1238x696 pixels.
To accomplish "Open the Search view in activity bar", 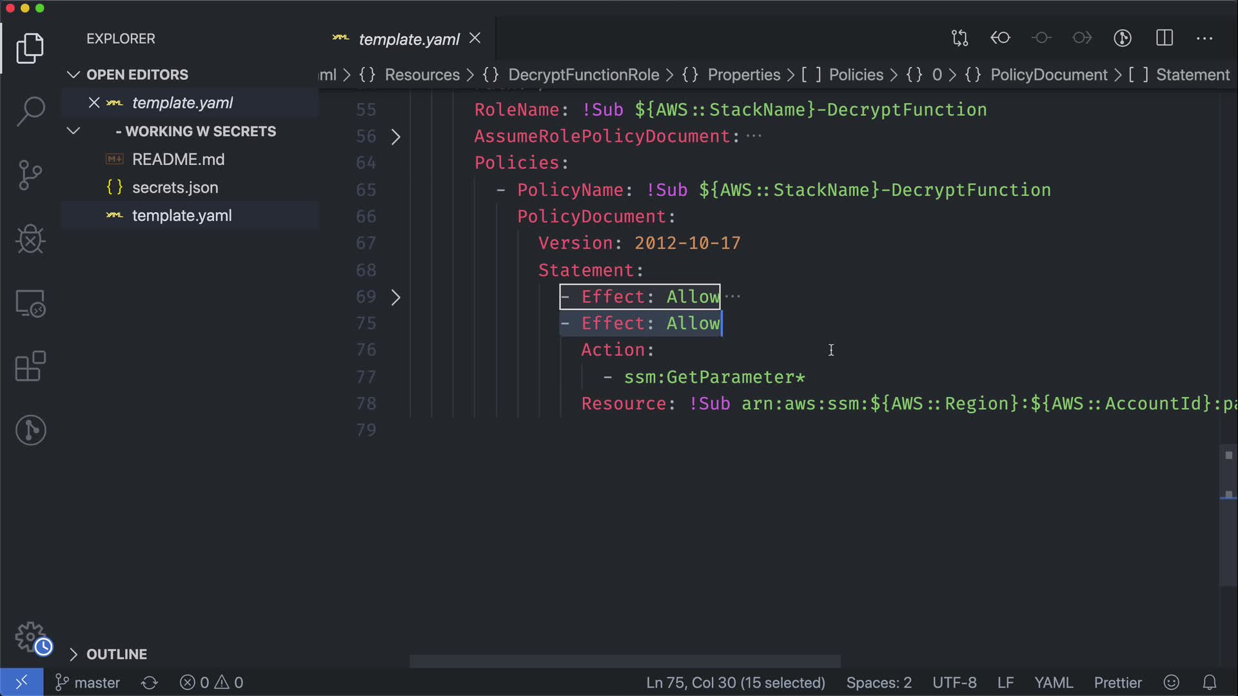I will click(30, 111).
